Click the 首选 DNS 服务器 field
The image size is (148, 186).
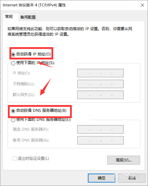tap(100, 129)
